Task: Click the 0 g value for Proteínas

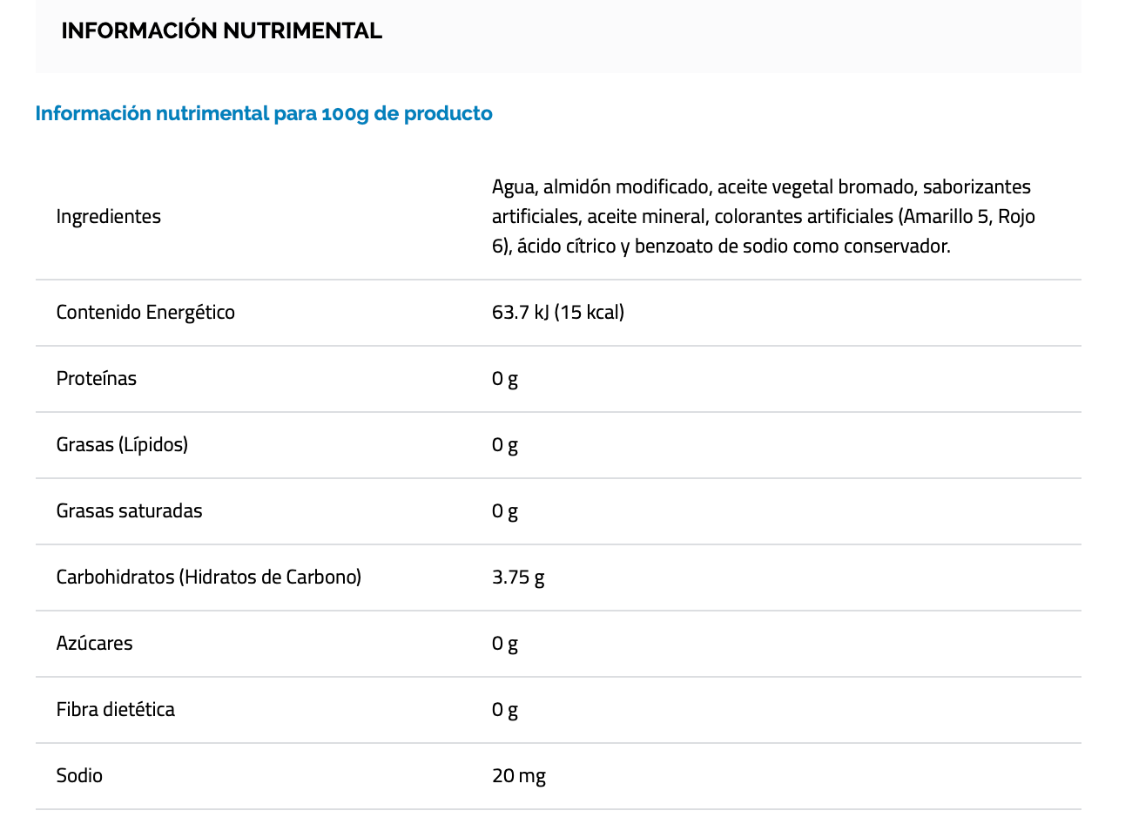Action: coord(505,378)
